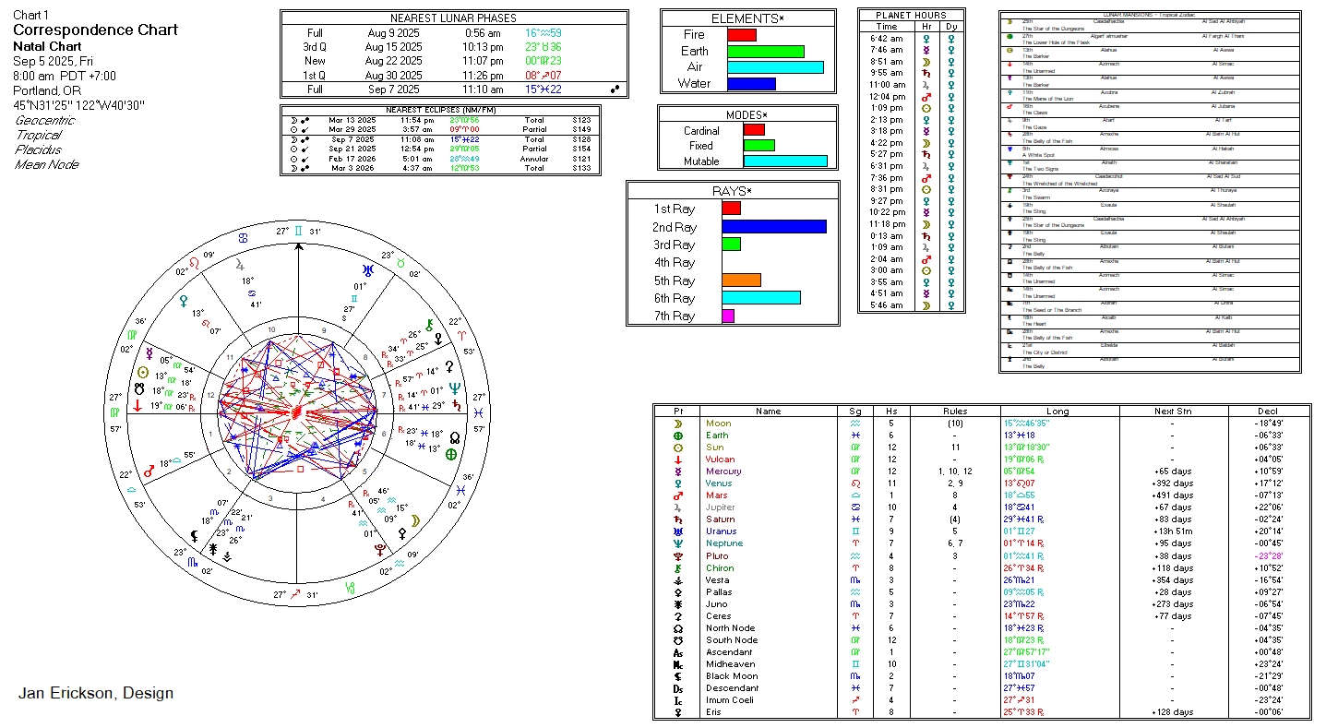Select the Gemini glyph atop the chart wheel
1326x728 pixels.
tap(298, 231)
